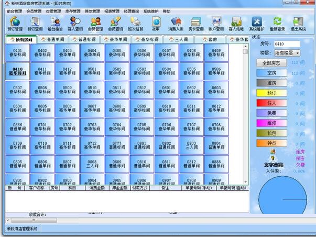Open the 预订管理 toolbar icon

point(15,24)
